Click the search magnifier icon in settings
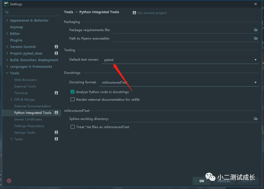This screenshot has height=189, width=264. pos(7,12)
